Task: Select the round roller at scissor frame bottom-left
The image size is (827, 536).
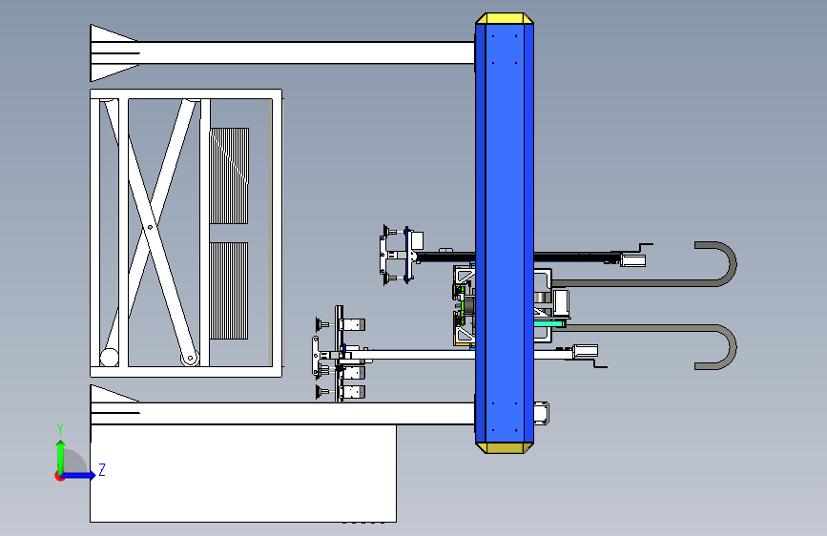Action: click(x=109, y=357)
